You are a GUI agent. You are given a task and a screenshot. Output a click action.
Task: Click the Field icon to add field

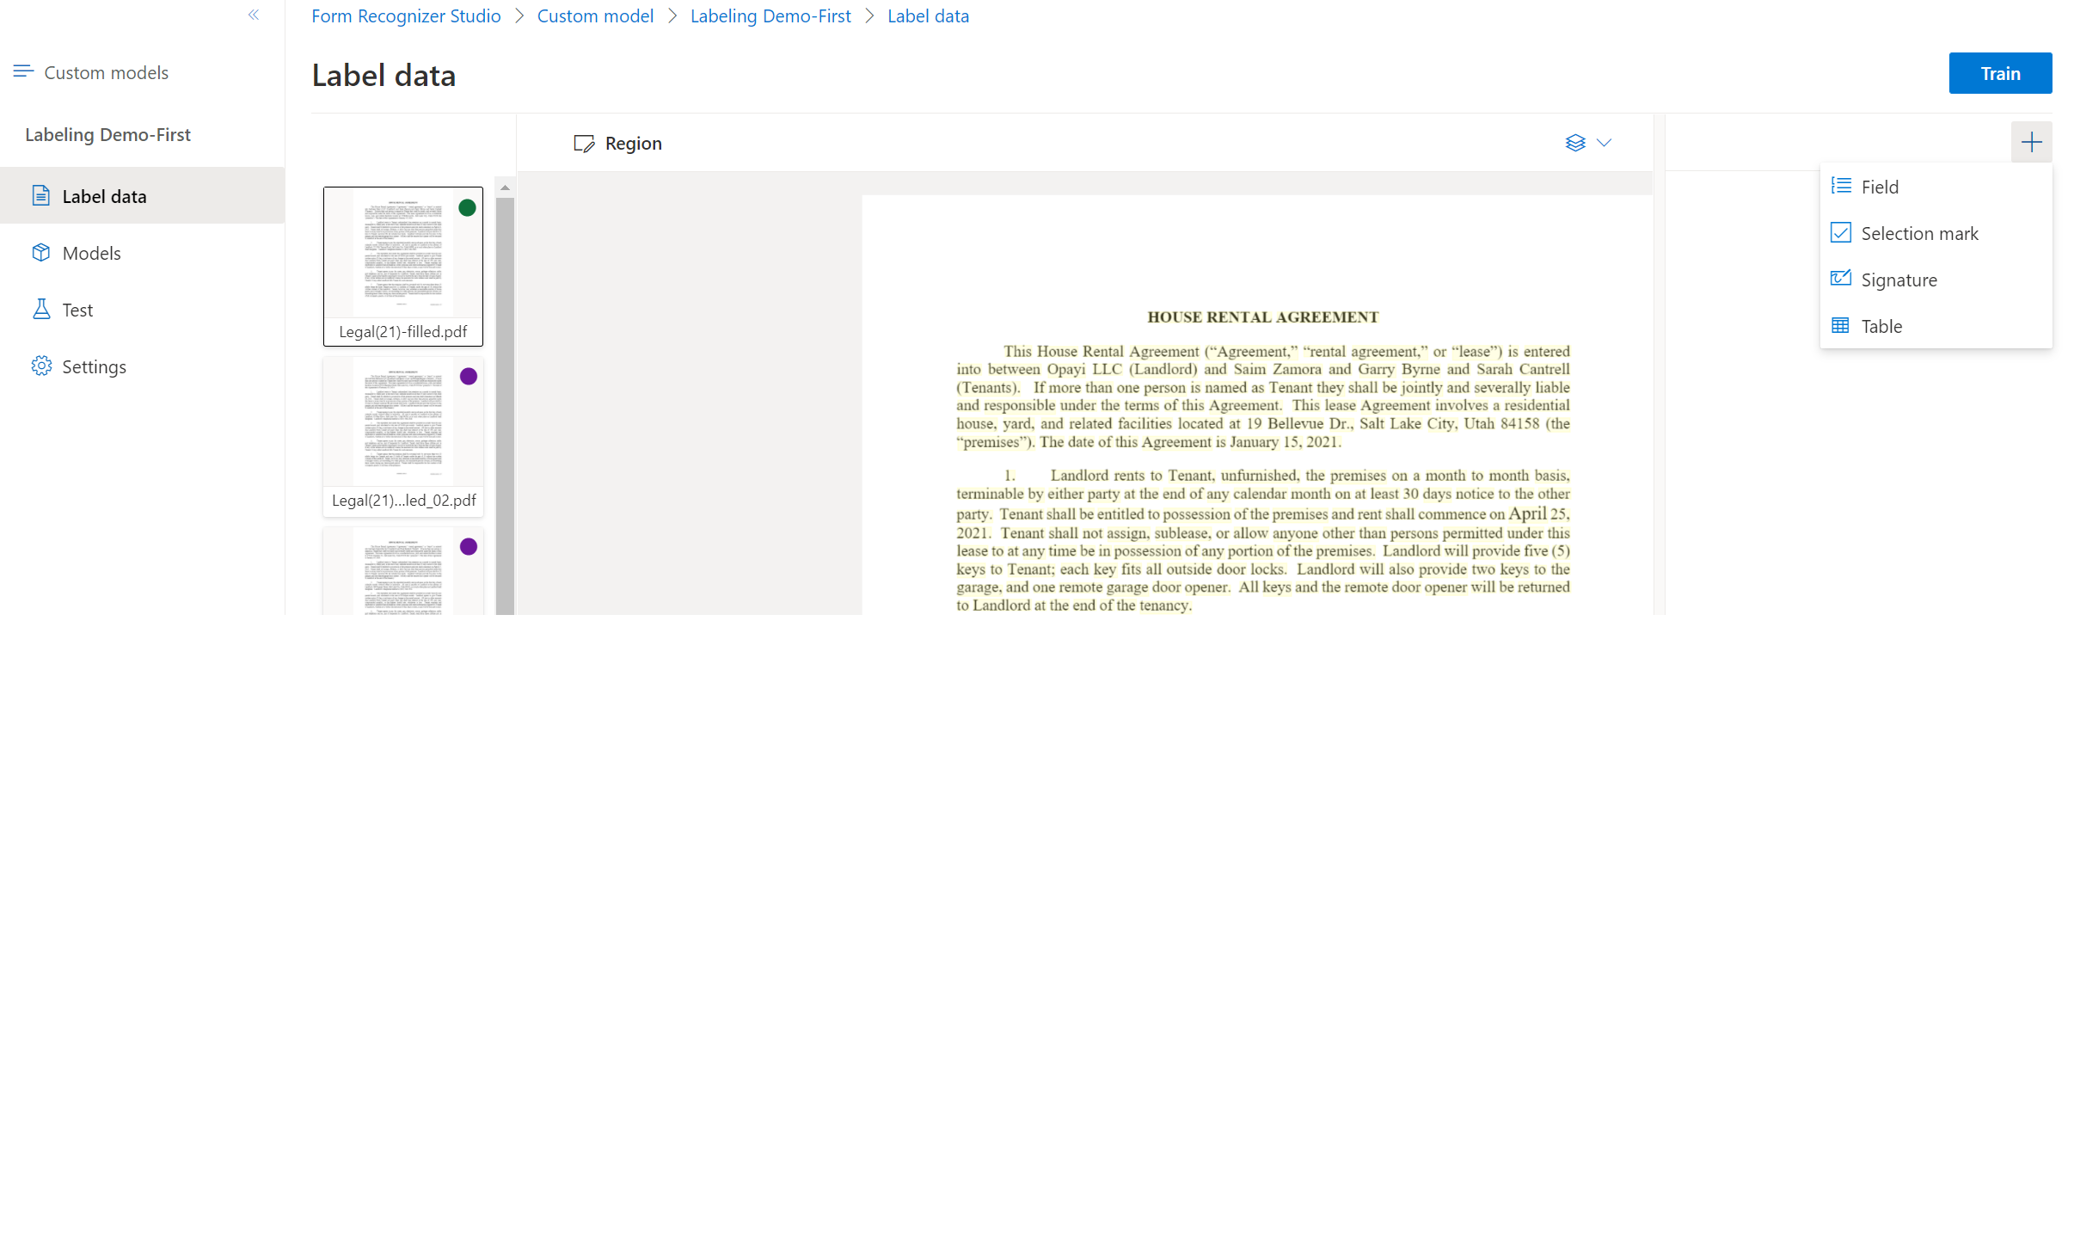pos(1843,185)
